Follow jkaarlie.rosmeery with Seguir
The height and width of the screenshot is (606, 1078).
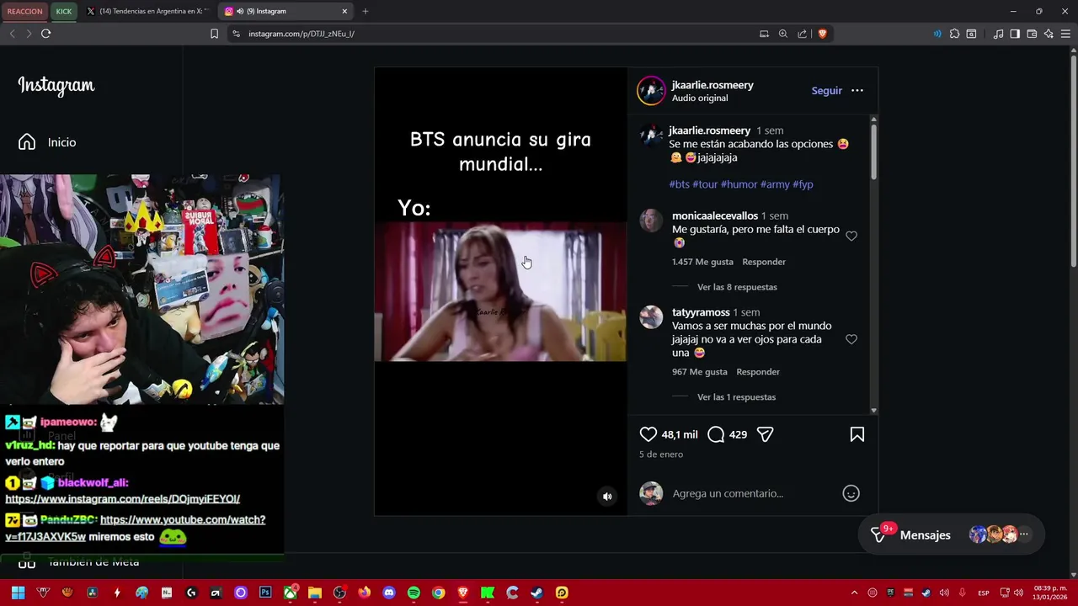pyautogui.click(x=826, y=91)
